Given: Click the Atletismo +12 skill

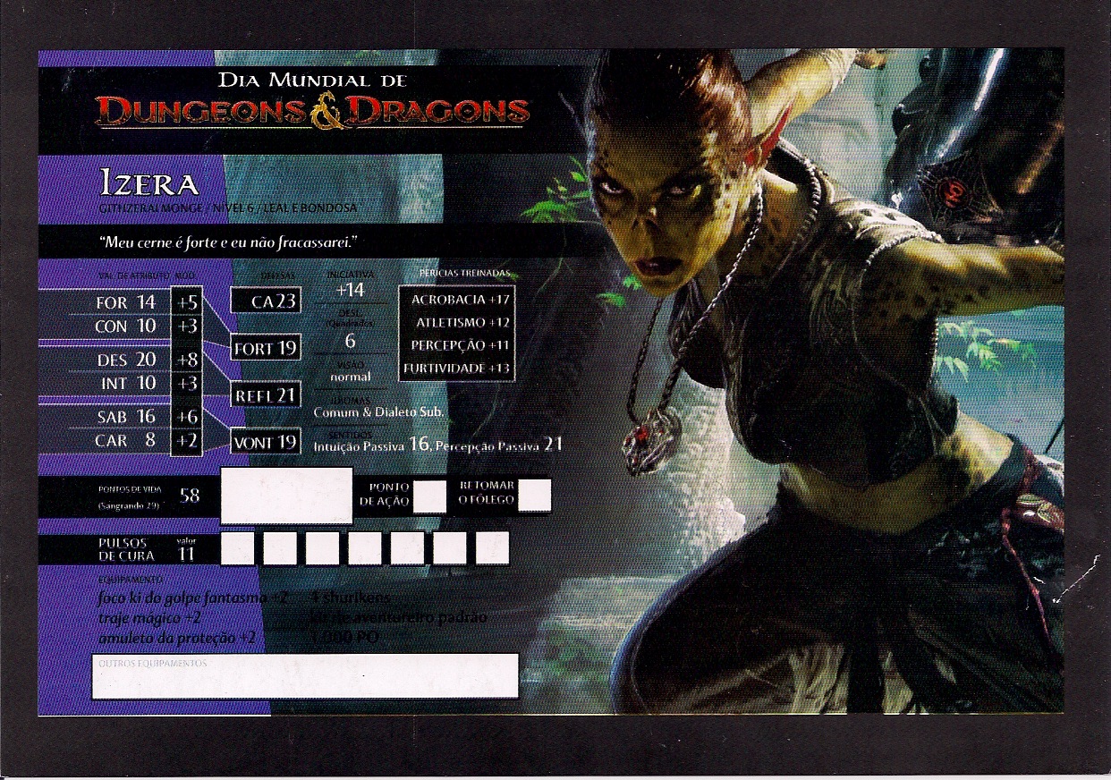Looking at the screenshot, I should pyautogui.click(x=463, y=322).
